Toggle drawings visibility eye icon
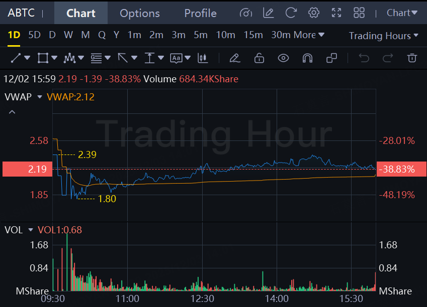 tap(284, 58)
